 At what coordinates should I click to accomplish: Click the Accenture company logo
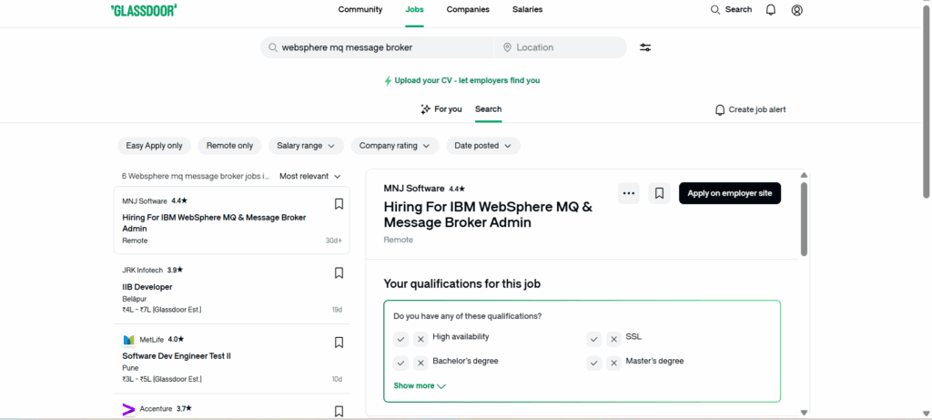pos(129,409)
